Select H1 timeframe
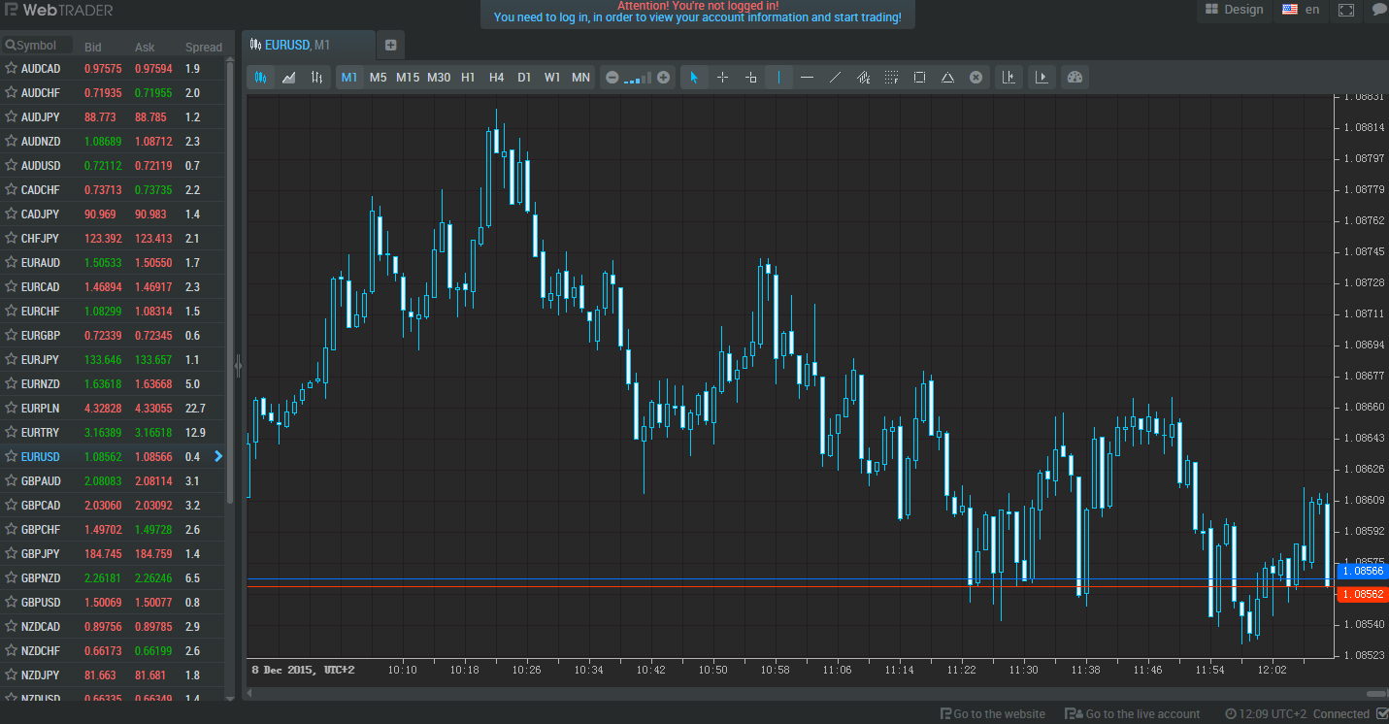 (468, 78)
